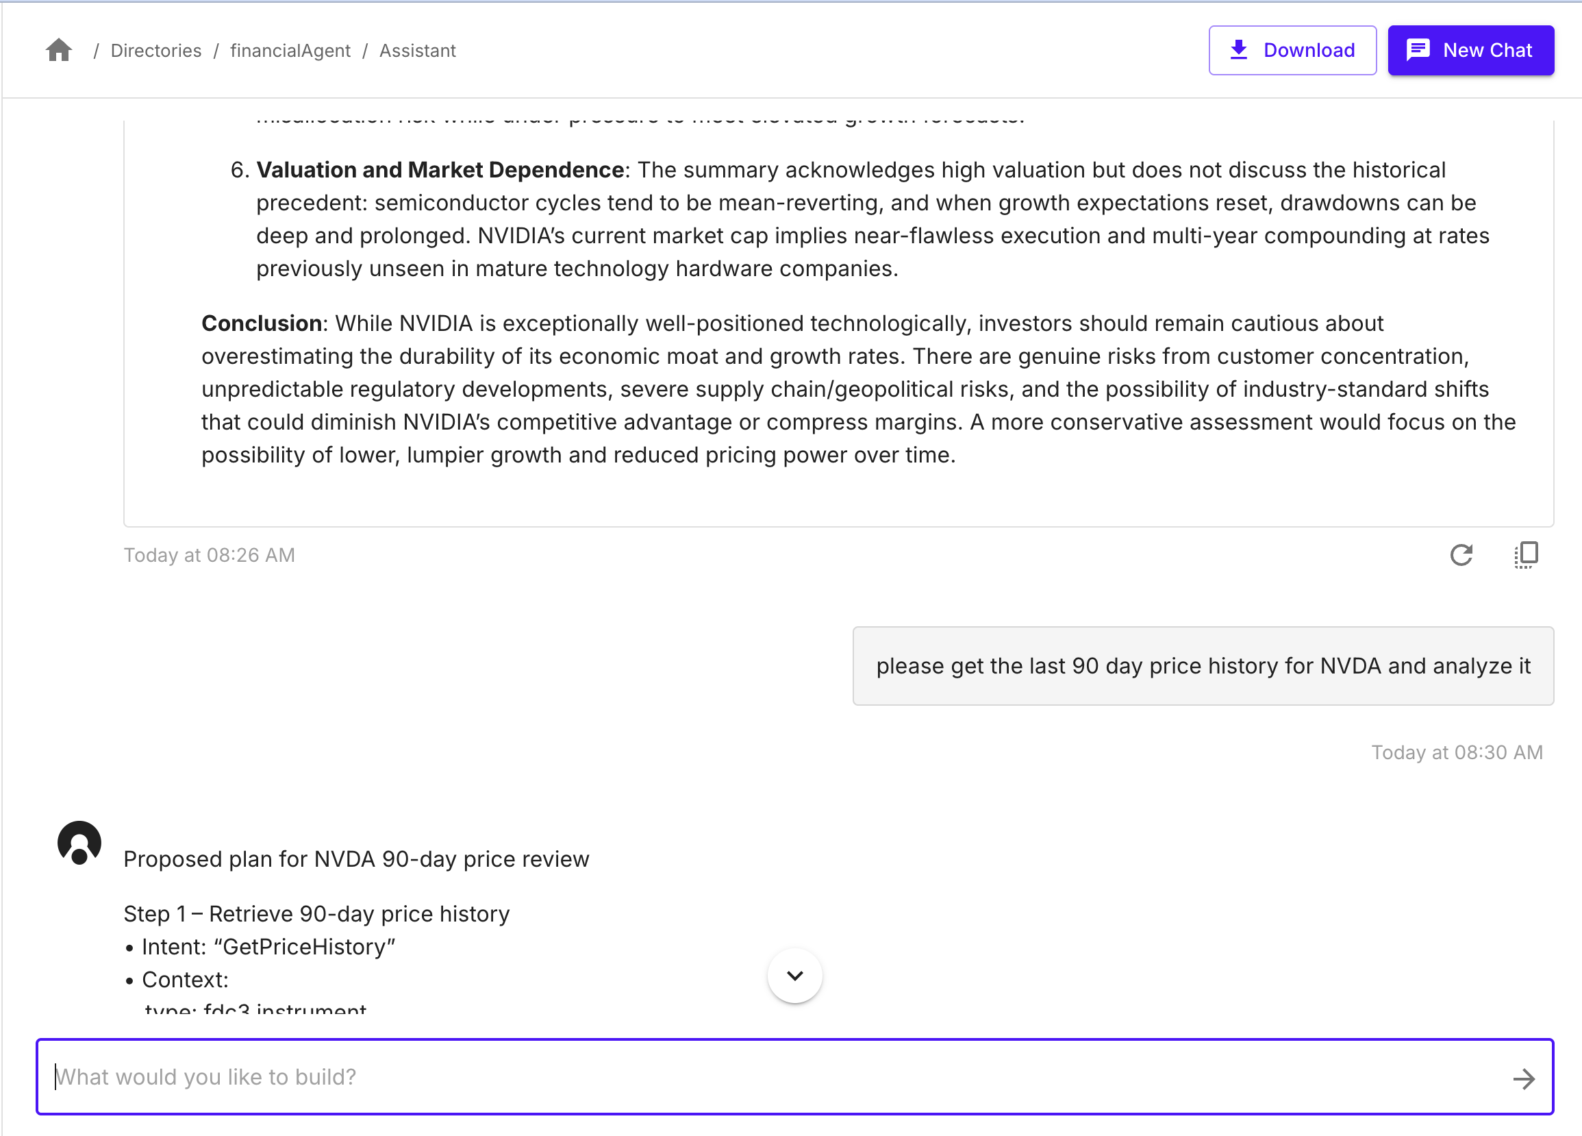Viewport: 1582px width, 1136px height.
Task: Start a New Chat
Action: (1470, 50)
